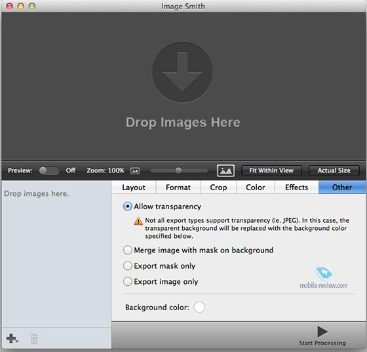Open the Background color swatch

(199, 307)
